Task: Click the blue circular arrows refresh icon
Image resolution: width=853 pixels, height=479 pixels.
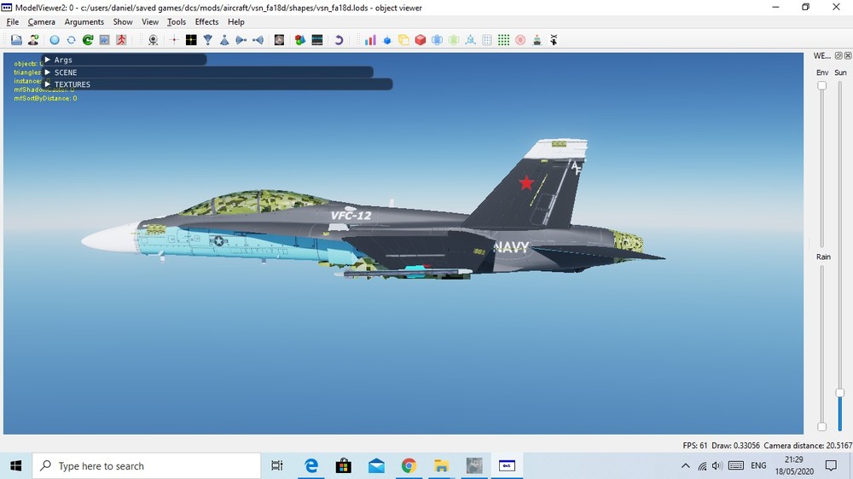Action: point(72,40)
